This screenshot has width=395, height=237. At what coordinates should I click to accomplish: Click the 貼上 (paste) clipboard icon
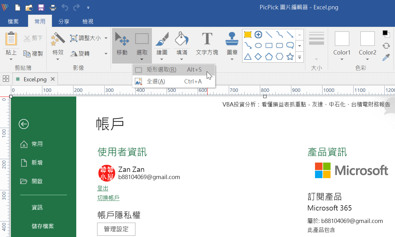click(x=11, y=39)
